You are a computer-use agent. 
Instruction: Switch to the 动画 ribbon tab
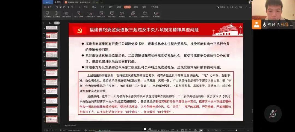(x=119, y=7)
